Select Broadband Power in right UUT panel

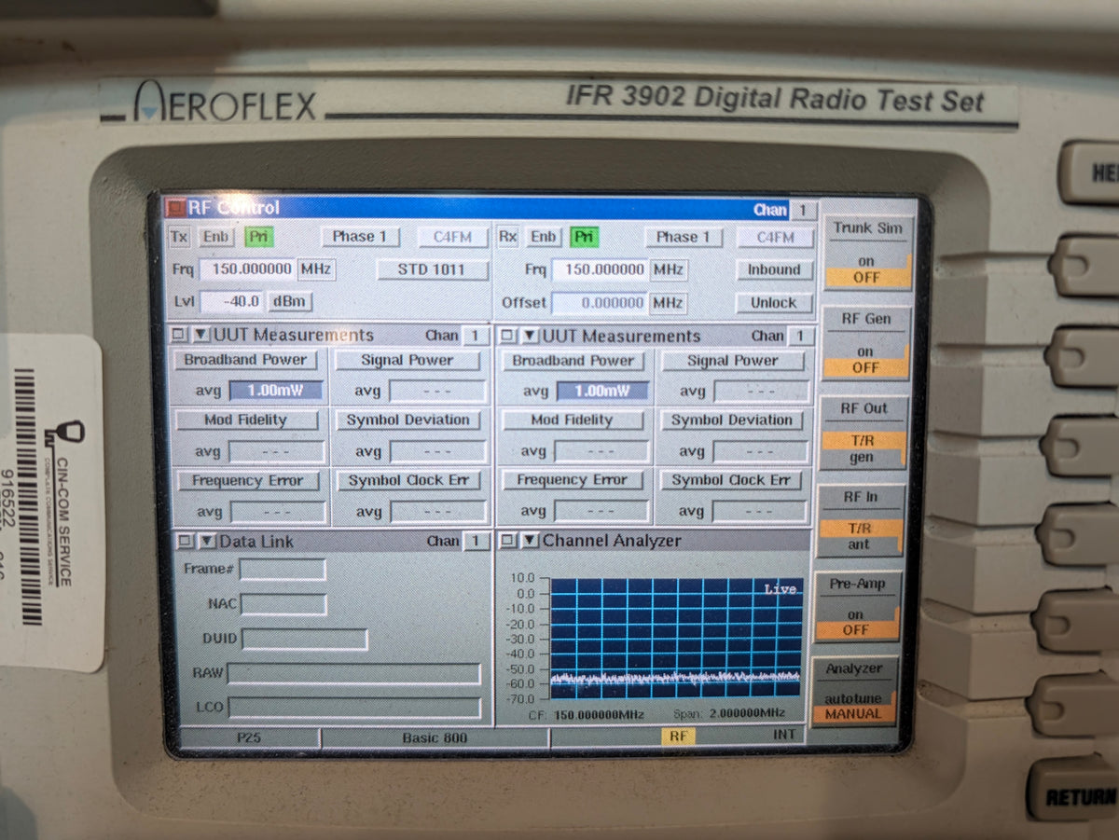coord(573,361)
